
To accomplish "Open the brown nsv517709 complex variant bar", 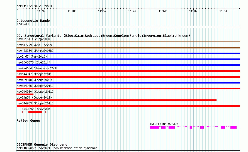I will click(x=128, y=48).
